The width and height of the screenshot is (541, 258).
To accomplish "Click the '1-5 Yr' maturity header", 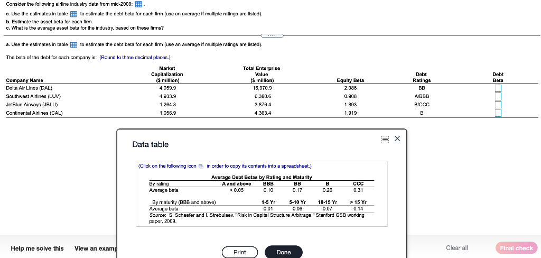I will pos(268,202).
